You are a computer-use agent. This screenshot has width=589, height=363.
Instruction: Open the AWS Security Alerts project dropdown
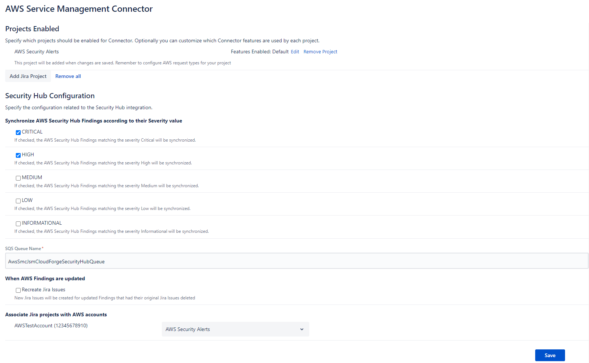[x=235, y=329]
